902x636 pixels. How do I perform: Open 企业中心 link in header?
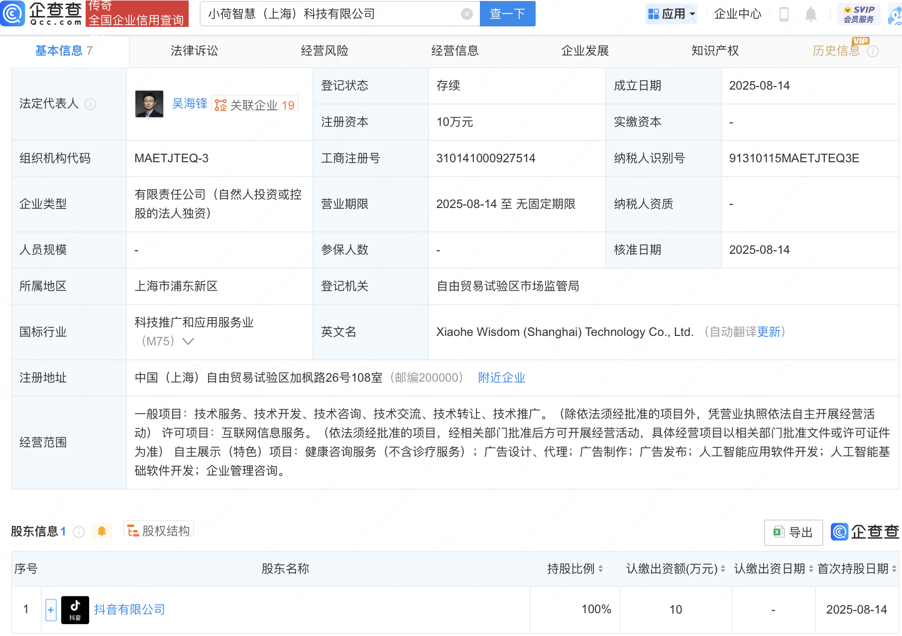[x=738, y=14]
